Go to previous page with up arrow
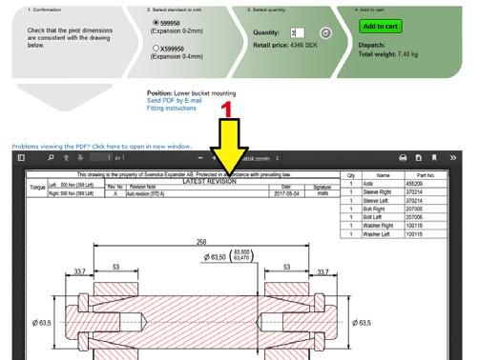The height and width of the screenshot is (360, 478). [66, 158]
